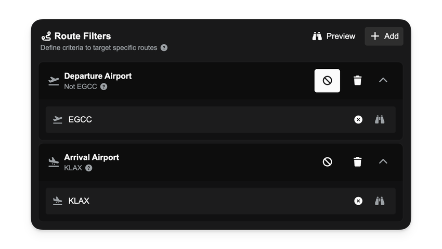
Task: Delete the Departure Airport filter
Action: coord(357,81)
